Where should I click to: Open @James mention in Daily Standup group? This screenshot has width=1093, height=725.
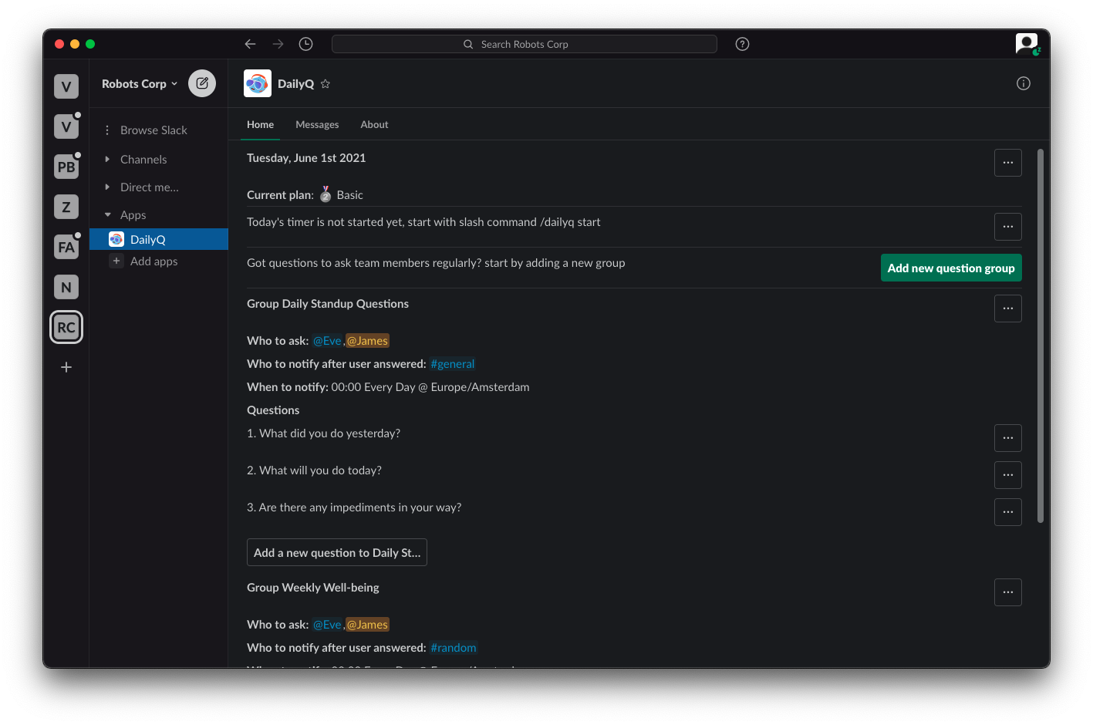click(x=367, y=340)
